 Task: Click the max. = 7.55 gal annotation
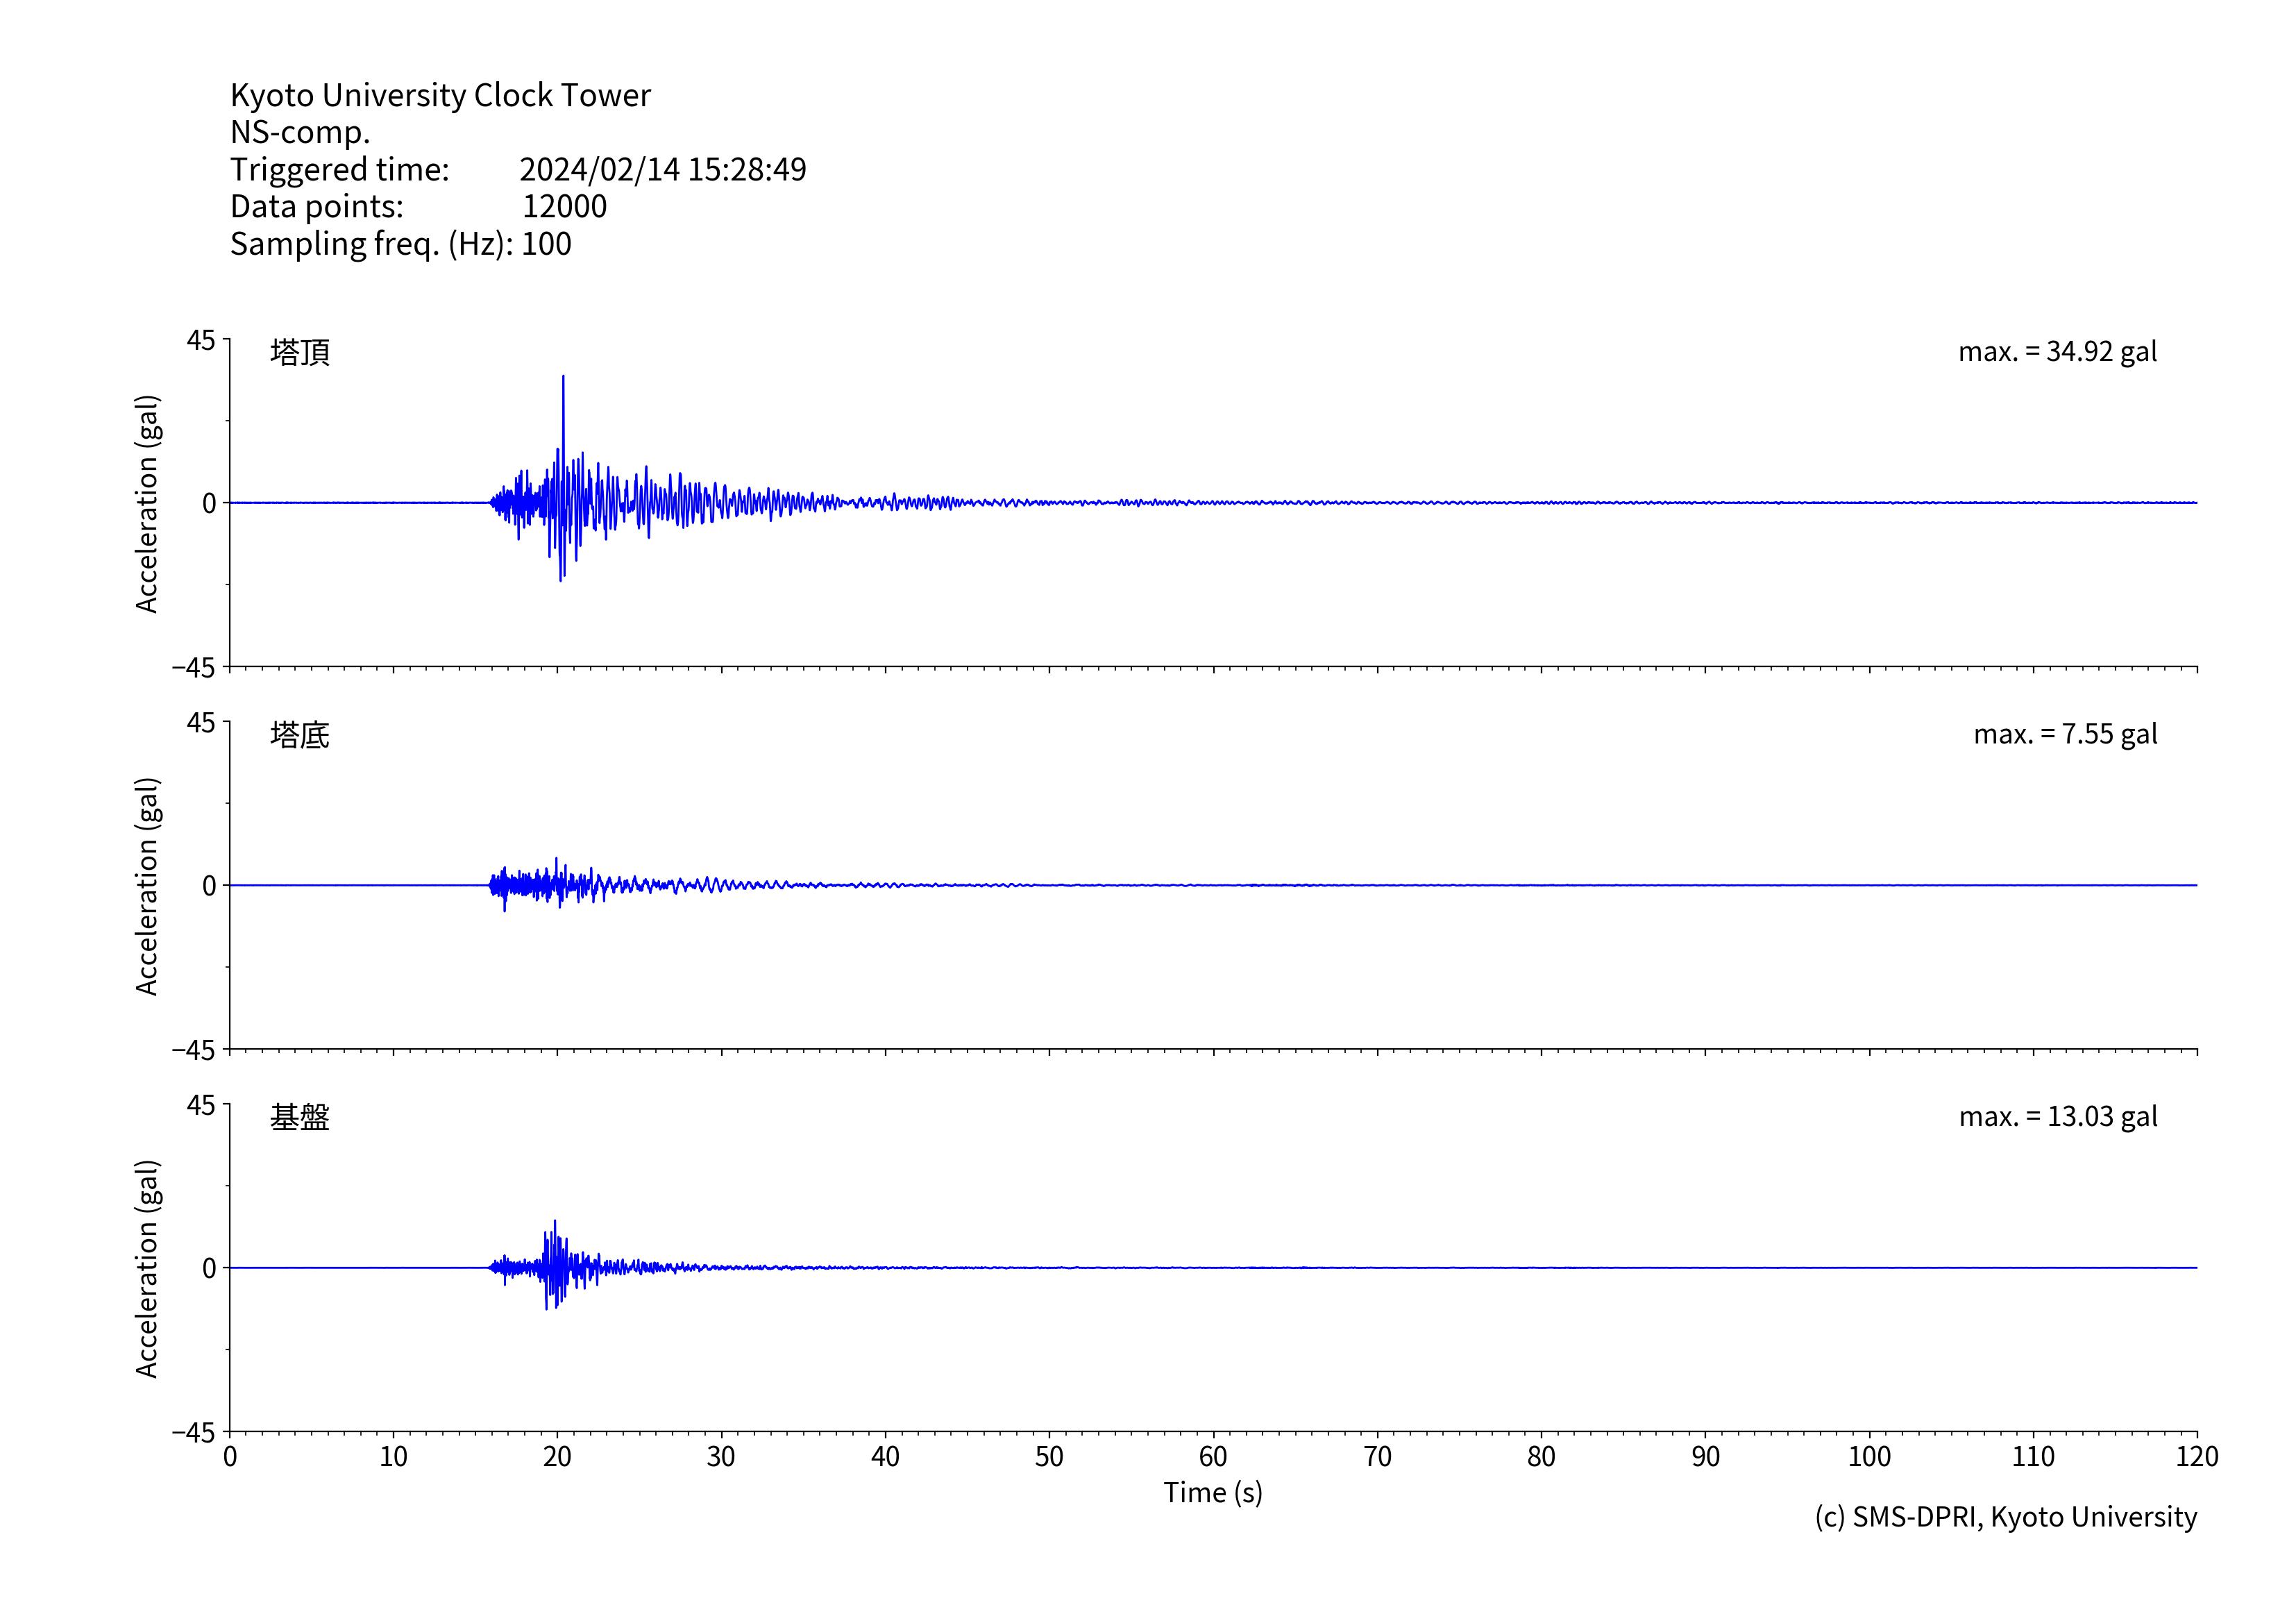click(2065, 735)
